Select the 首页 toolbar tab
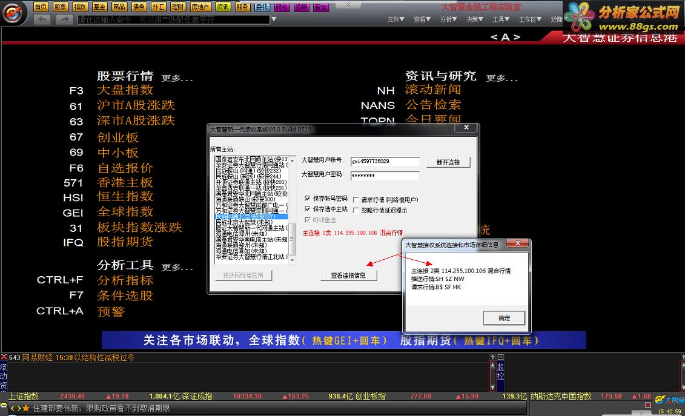685x416 pixels. [41, 7]
